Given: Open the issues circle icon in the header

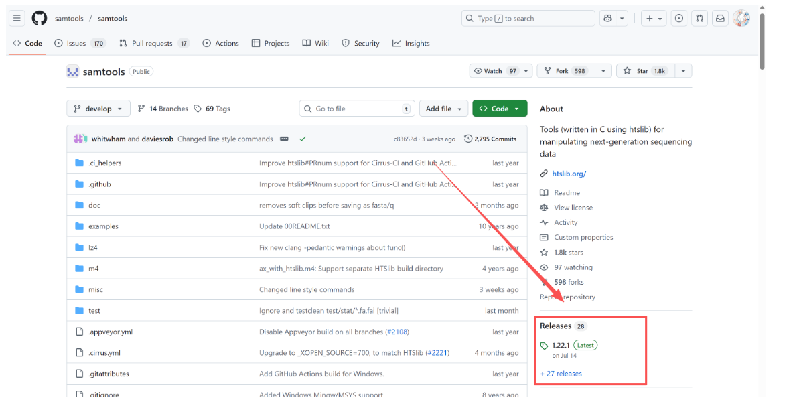Looking at the screenshot, I should (678, 18).
